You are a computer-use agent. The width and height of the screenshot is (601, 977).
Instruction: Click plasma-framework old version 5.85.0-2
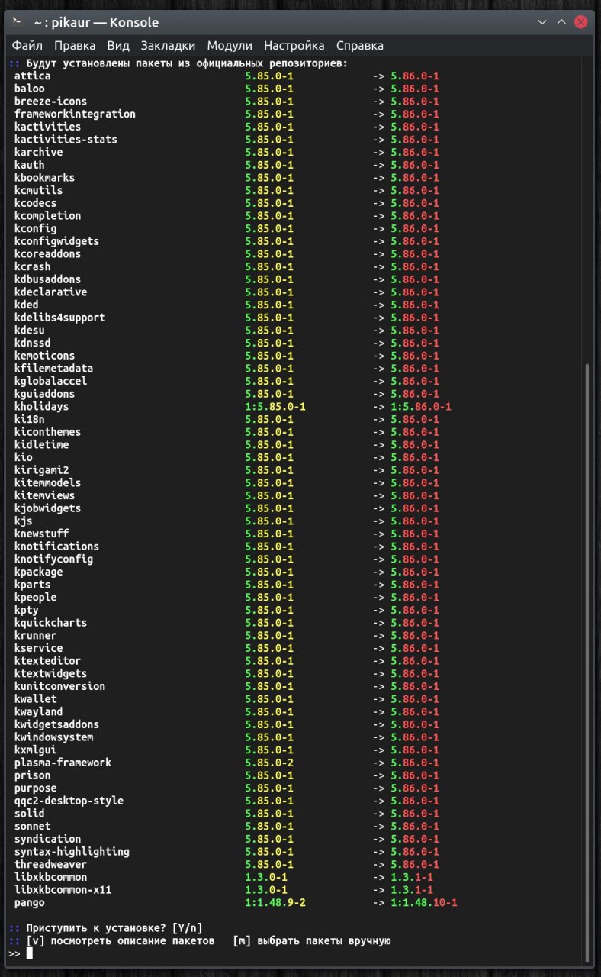pyautogui.click(x=269, y=763)
